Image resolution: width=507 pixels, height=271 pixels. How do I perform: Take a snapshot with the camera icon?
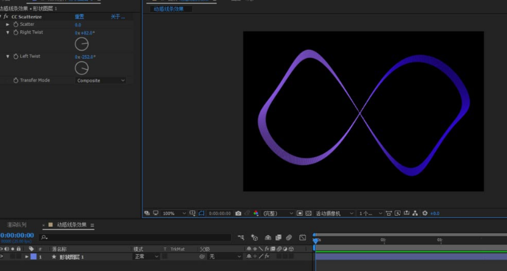[x=238, y=213]
